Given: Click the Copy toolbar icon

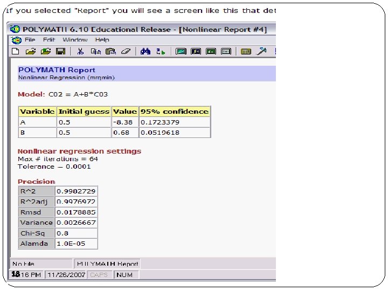Looking at the screenshot, I should 96,51.
